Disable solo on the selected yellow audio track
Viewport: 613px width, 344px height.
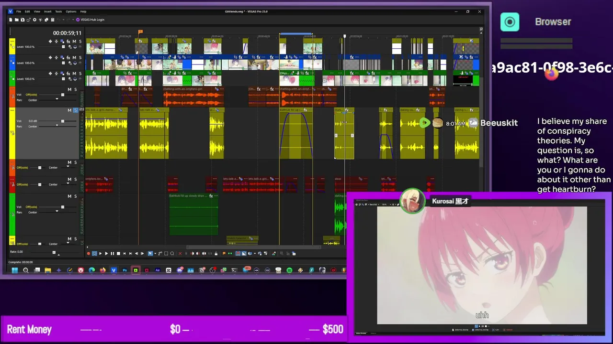(x=75, y=110)
